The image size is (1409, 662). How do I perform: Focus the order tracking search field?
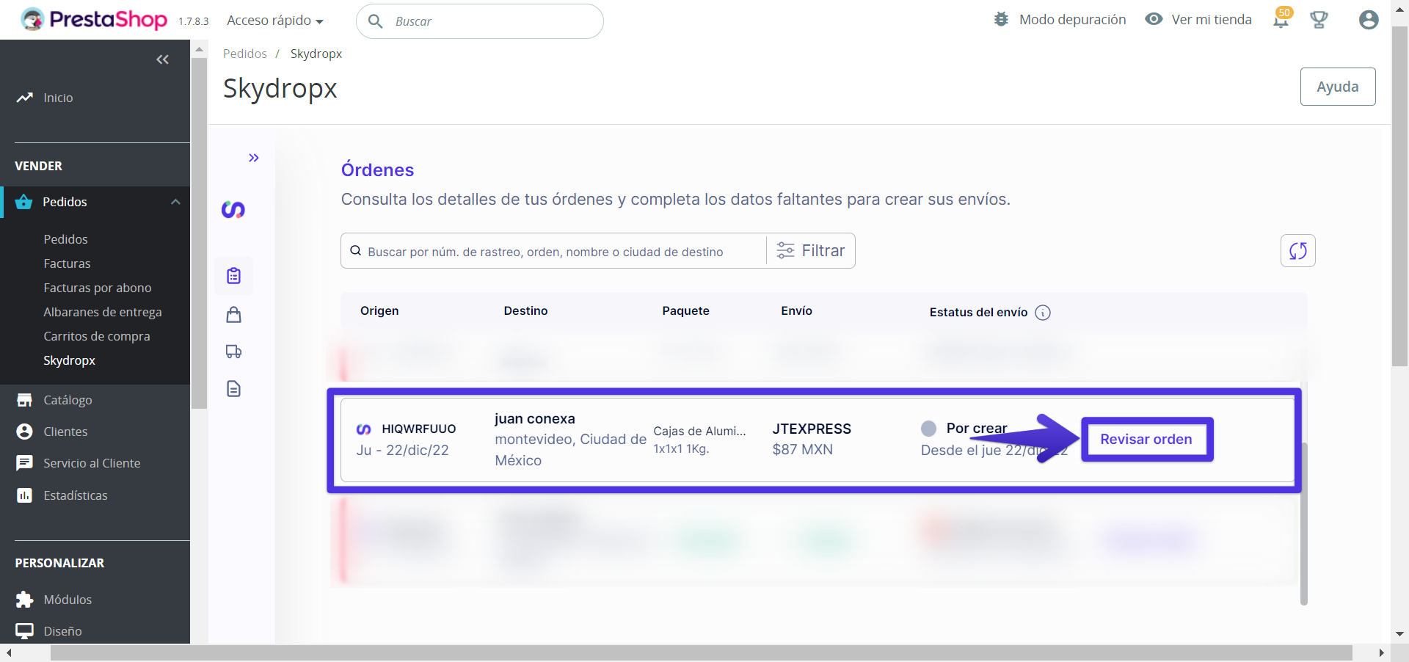click(554, 251)
